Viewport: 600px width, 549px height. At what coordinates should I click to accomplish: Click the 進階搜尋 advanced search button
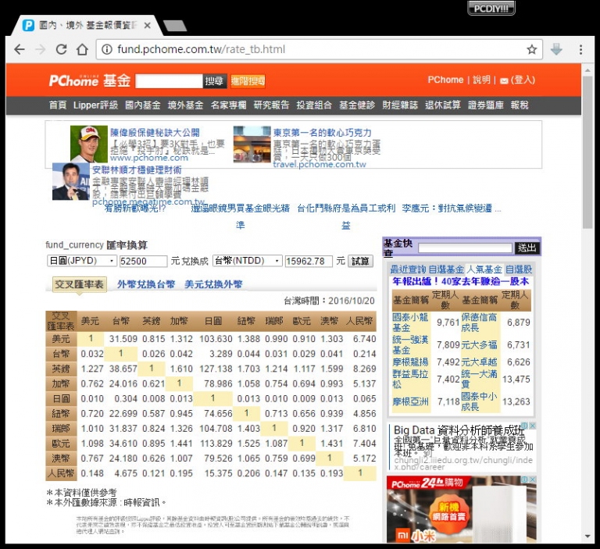pos(248,81)
